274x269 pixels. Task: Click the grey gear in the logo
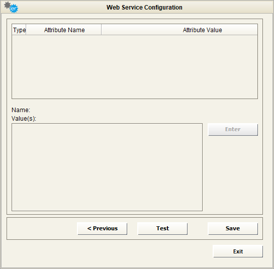click(x=7, y=5)
